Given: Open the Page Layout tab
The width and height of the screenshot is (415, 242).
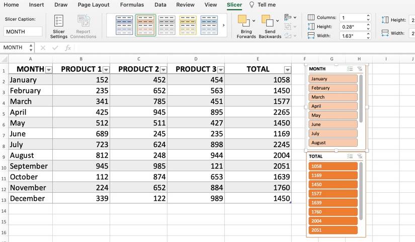Looking at the screenshot, I should [x=94, y=5].
